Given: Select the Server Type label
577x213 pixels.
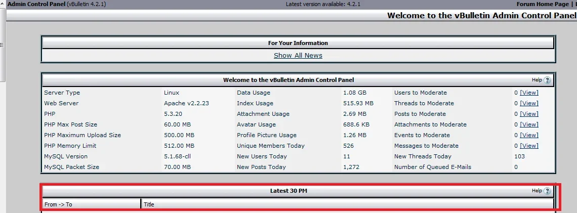Looking at the screenshot, I should (62, 93).
